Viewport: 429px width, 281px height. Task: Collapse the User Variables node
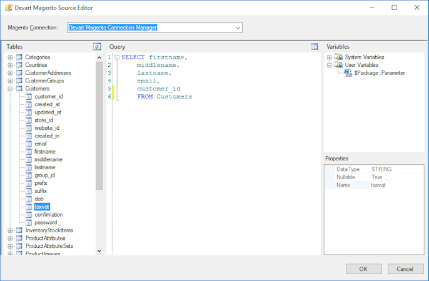point(330,65)
